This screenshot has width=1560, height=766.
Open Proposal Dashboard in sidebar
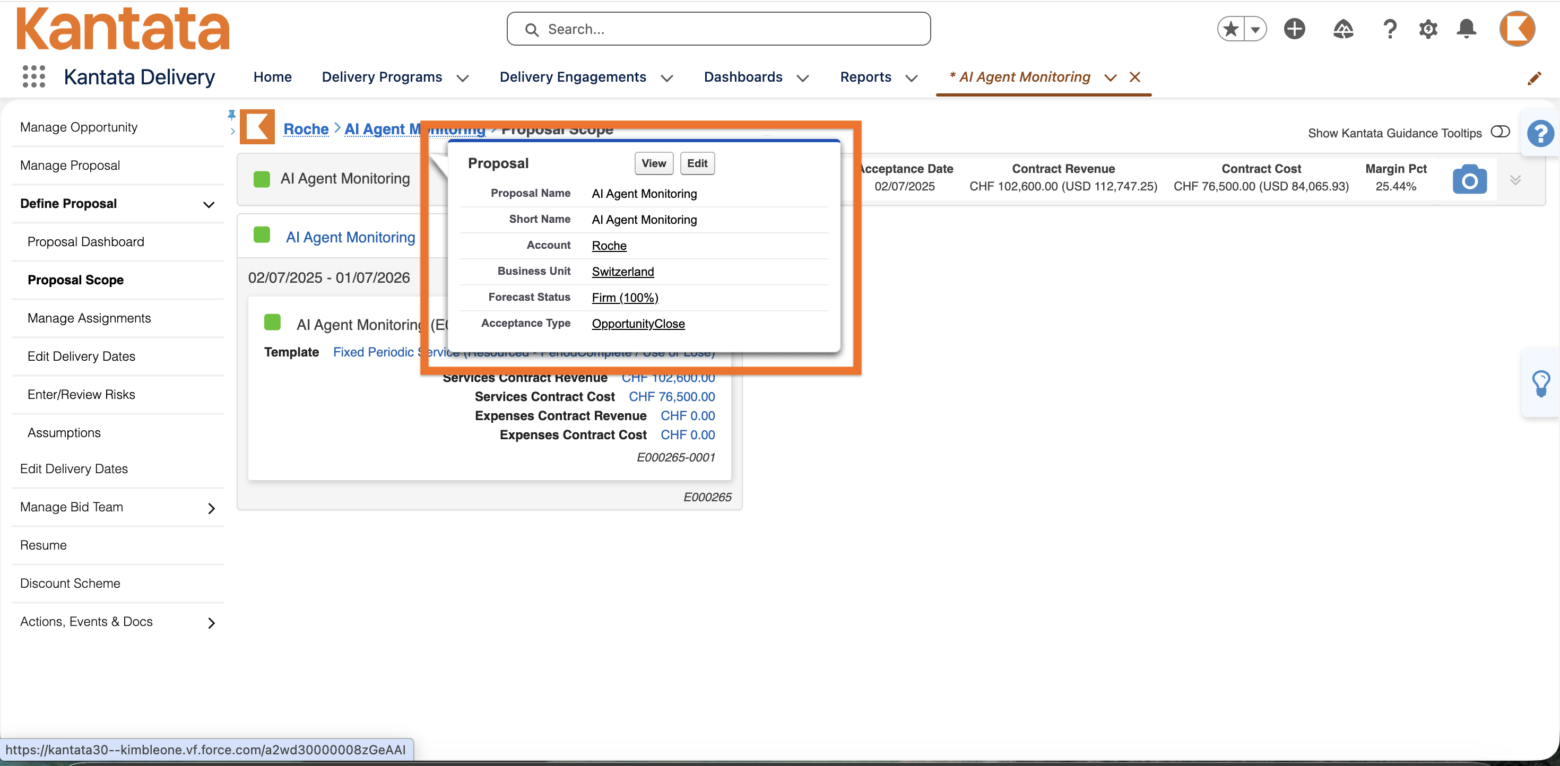click(x=85, y=241)
